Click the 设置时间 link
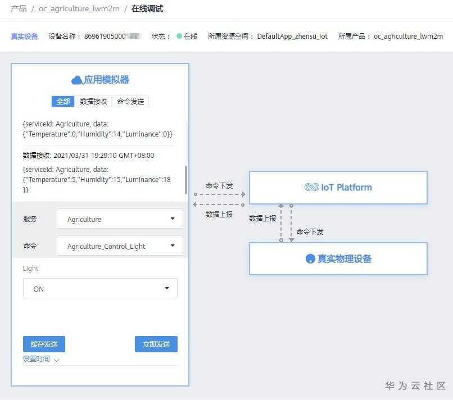Image resolution: width=453 pixels, height=400 pixels. pos(37,359)
